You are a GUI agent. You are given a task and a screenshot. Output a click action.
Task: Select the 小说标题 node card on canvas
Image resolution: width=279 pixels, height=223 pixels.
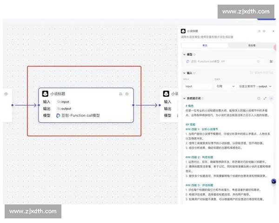point(86,105)
